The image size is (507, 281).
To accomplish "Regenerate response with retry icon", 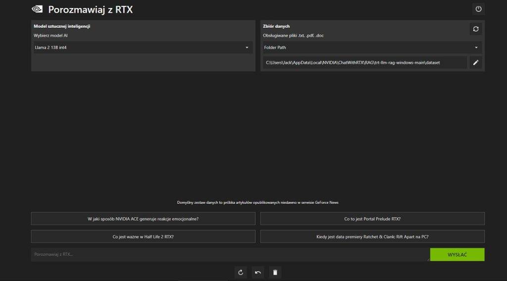I will 241,273.
